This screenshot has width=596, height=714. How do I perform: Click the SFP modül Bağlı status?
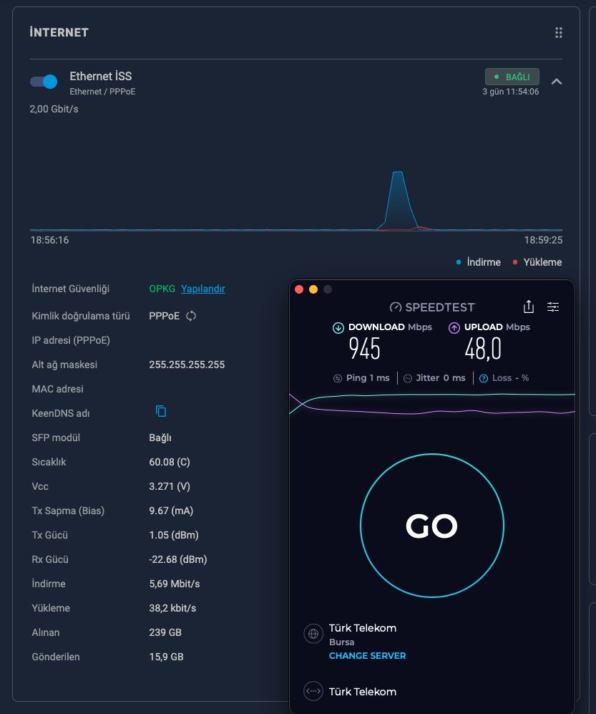pyautogui.click(x=160, y=438)
